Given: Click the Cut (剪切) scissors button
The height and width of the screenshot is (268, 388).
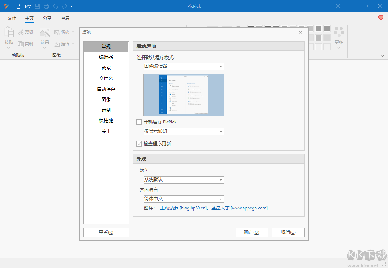Looking at the screenshot, I should tap(25, 32).
